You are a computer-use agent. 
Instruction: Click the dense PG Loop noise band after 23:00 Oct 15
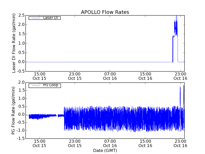pyautogui.click(x=124, y=119)
